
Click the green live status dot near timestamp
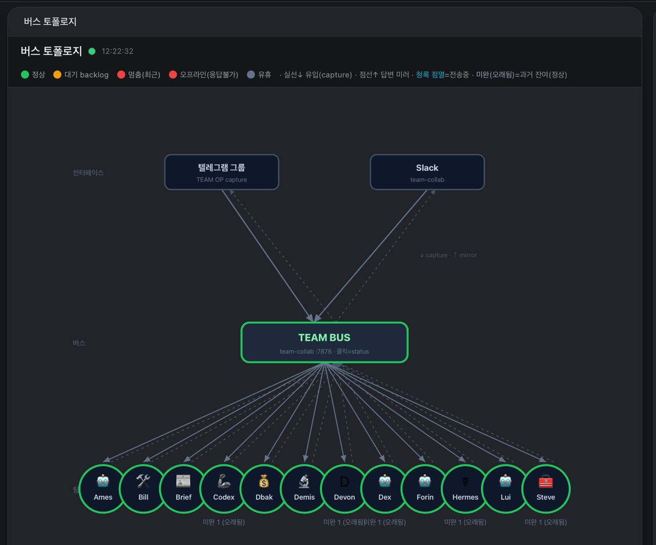92,51
